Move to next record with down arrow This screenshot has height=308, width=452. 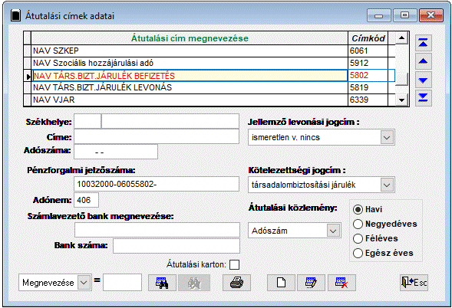[423, 80]
